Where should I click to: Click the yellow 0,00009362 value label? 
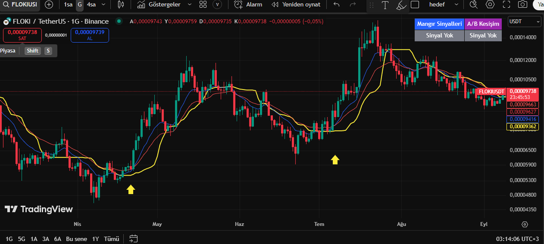click(x=522, y=126)
